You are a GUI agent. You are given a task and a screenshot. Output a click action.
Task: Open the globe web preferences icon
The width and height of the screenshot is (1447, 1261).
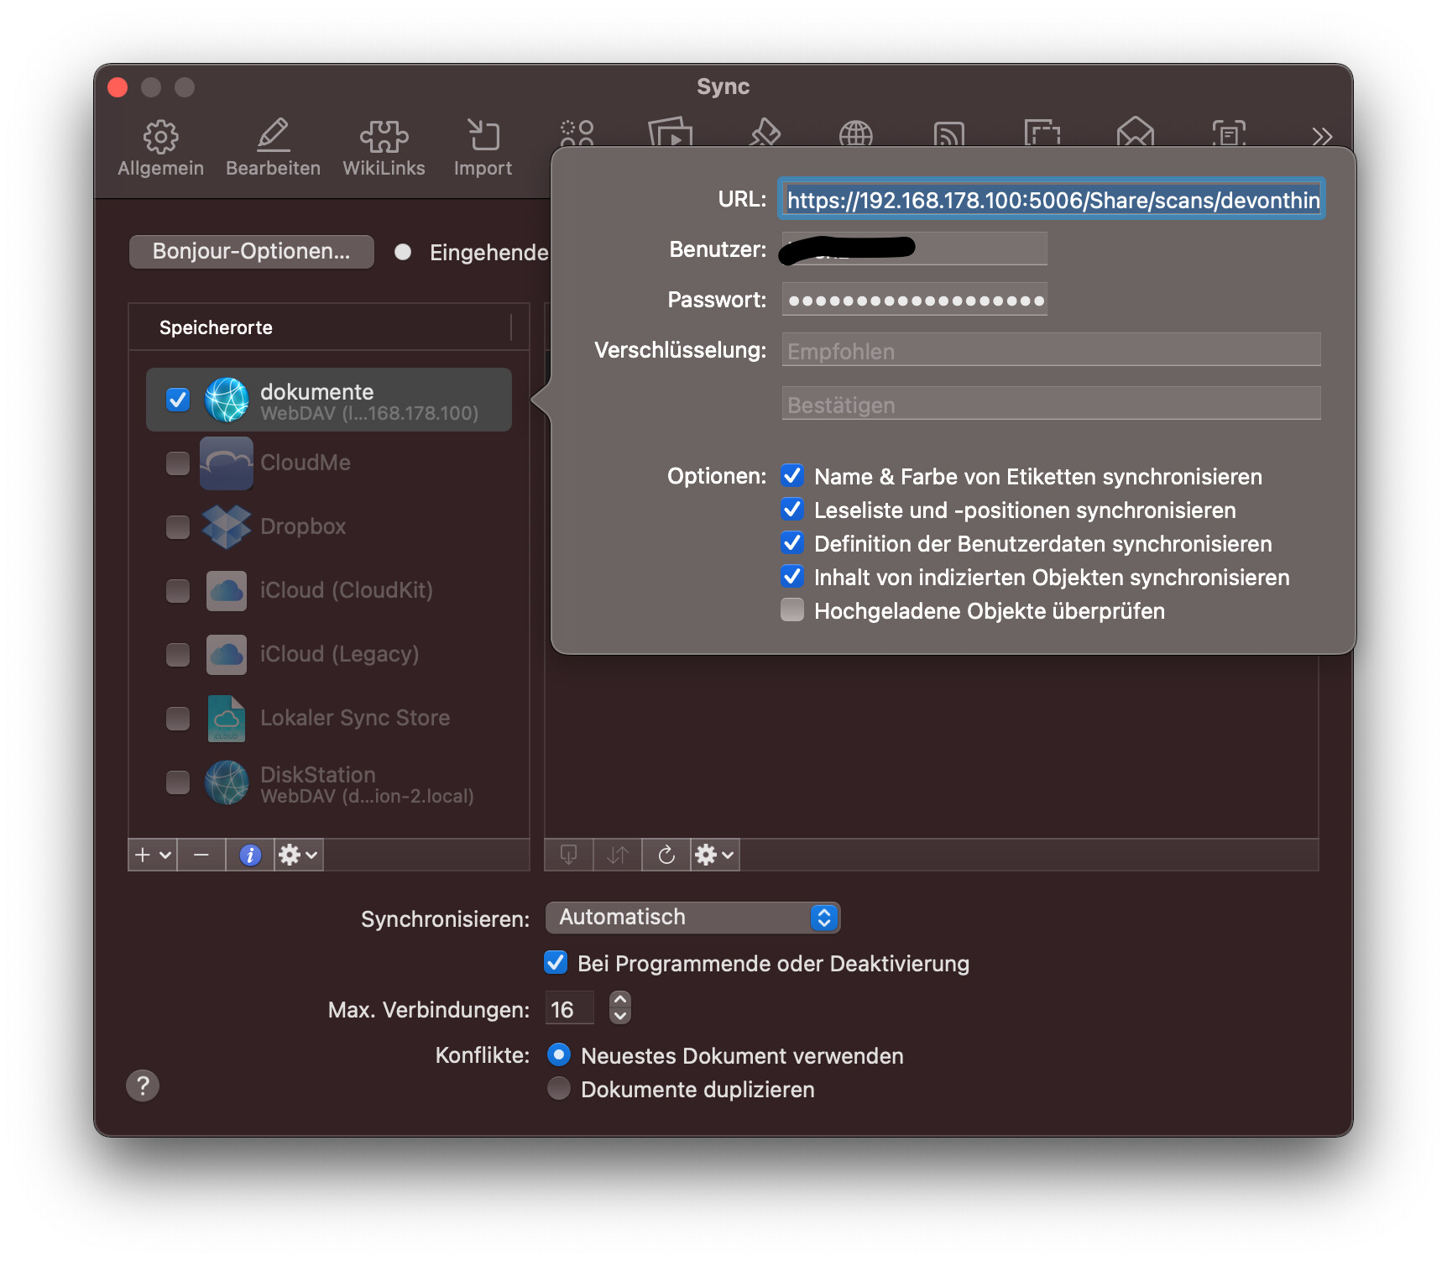(855, 133)
